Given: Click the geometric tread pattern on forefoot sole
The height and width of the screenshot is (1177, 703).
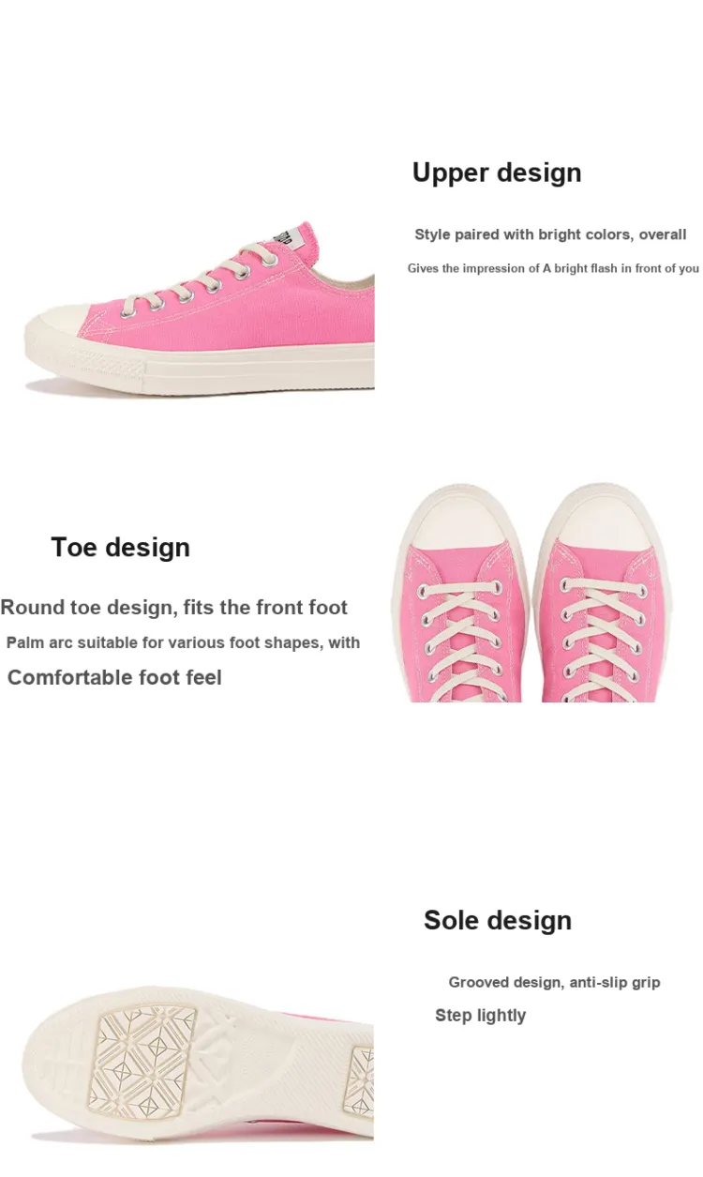Looking at the screenshot, I should point(143,1060).
